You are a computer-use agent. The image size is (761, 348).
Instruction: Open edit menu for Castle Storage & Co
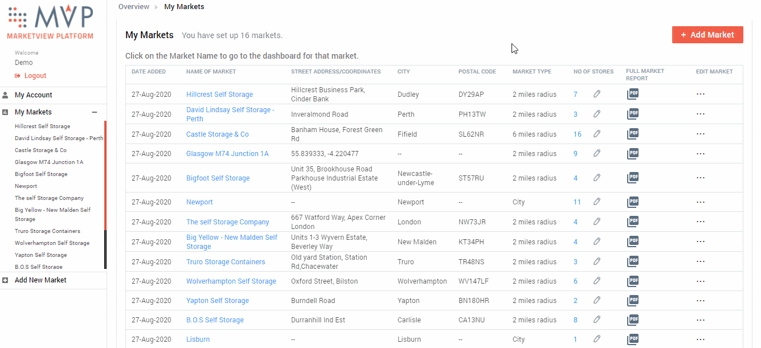pyautogui.click(x=701, y=134)
